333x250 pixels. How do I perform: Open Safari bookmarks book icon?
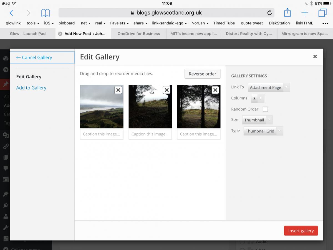coord(46,13)
